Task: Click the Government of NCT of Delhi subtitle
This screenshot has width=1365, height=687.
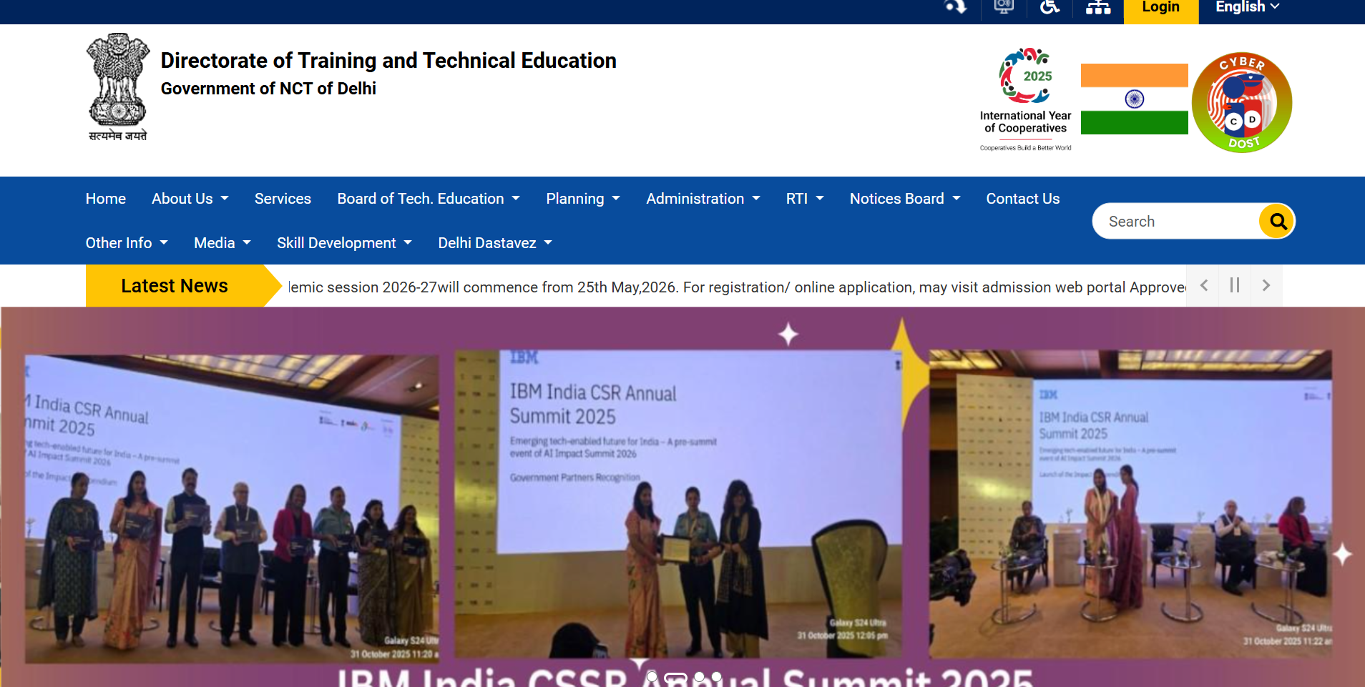Action: pyautogui.click(x=268, y=89)
